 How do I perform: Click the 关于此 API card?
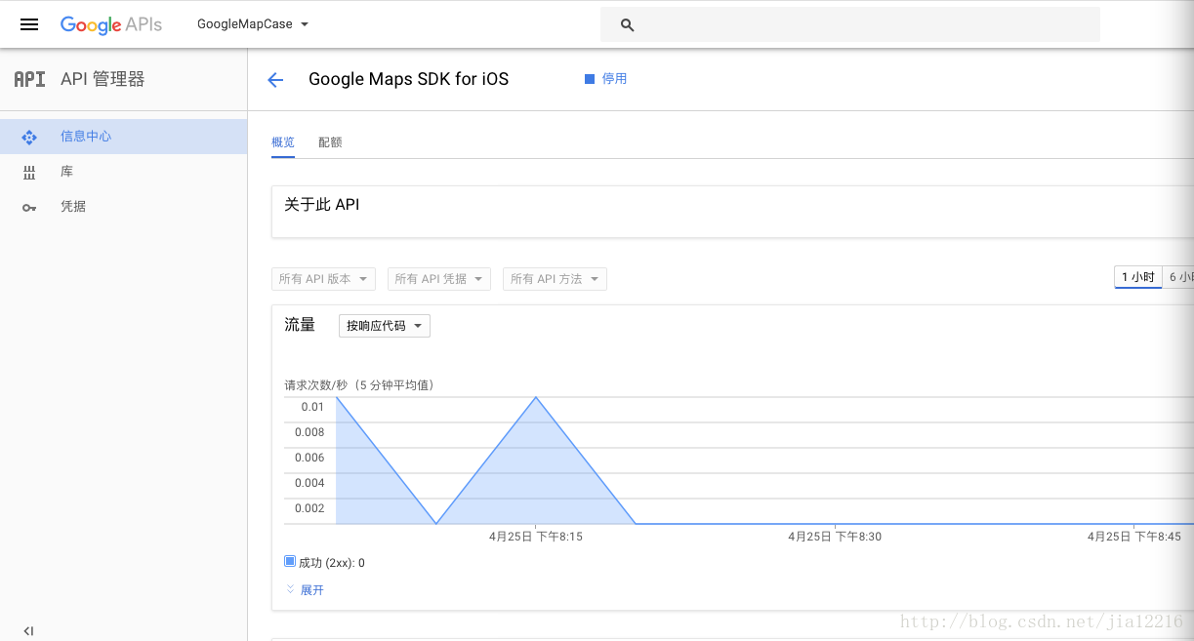point(732,213)
